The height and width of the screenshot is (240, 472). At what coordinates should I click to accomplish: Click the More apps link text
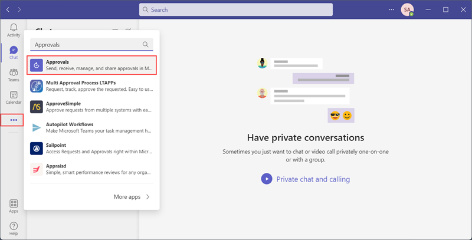pos(127,197)
